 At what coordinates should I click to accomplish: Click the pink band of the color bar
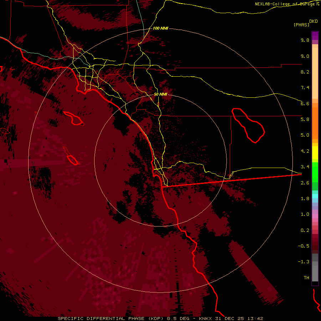coord(315,216)
